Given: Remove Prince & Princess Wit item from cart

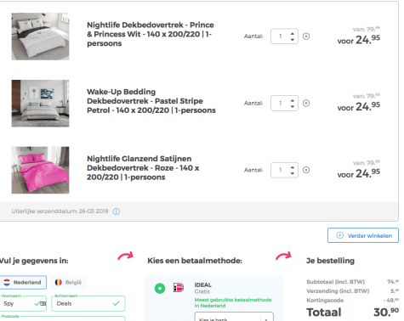Looking at the screenshot, I should (306, 37).
